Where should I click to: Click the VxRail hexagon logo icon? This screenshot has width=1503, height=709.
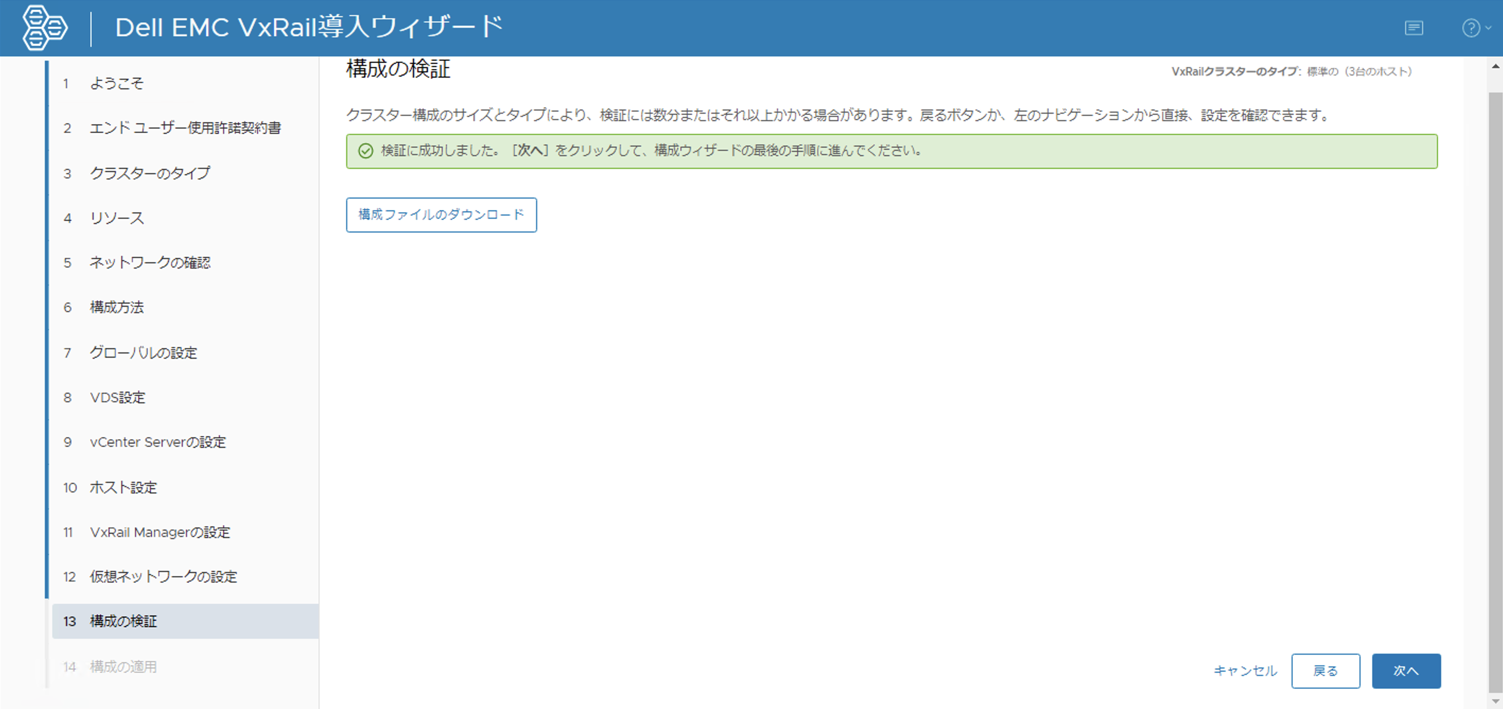click(x=45, y=28)
